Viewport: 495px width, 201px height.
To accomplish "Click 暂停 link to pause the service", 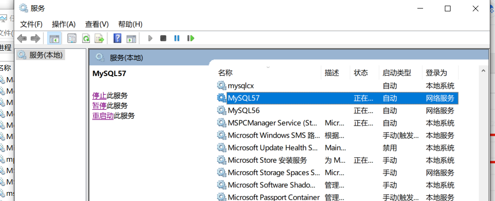I will pos(99,106).
